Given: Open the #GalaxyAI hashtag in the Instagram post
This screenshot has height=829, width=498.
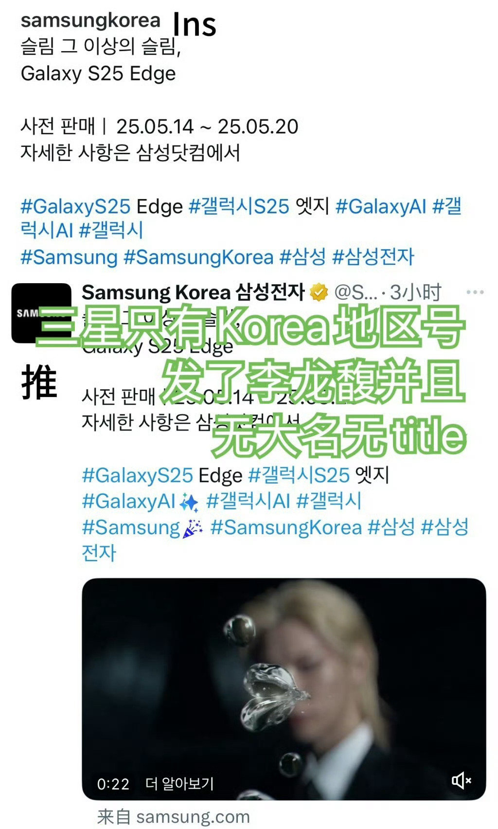Looking at the screenshot, I should pyautogui.click(x=381, y=206).
